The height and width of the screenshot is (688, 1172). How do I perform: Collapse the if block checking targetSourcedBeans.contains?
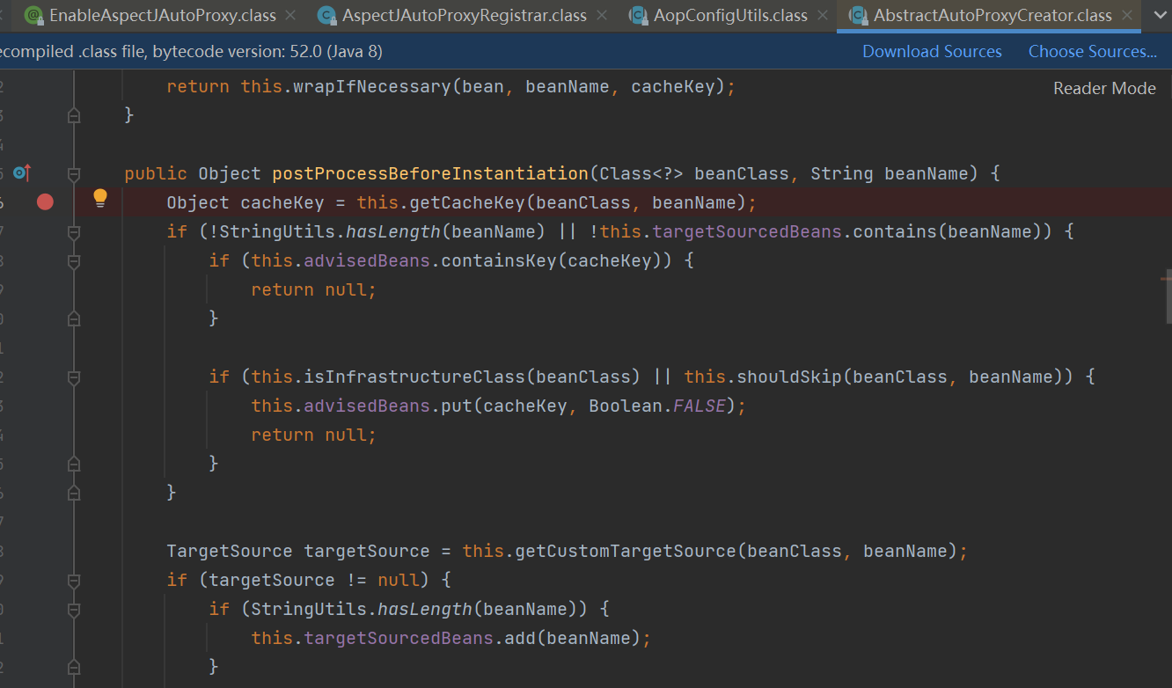[74, 232]
